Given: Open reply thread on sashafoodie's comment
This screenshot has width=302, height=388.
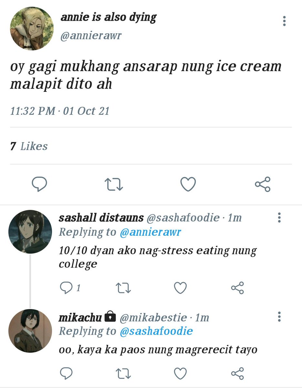Looking at the screenshot, I should click(x=70, y=288).
